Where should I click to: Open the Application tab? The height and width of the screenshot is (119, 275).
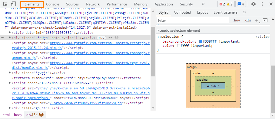(164, 4)
